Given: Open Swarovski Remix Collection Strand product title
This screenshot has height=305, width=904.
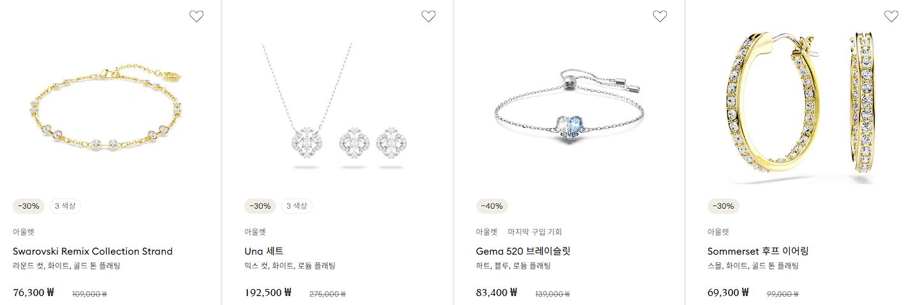Looking at the screenshot, I should (x=92, y=251).
